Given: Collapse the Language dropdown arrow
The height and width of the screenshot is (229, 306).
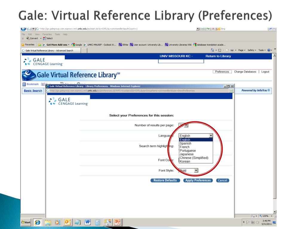Looking at the screenshot, I should (211, 136).
